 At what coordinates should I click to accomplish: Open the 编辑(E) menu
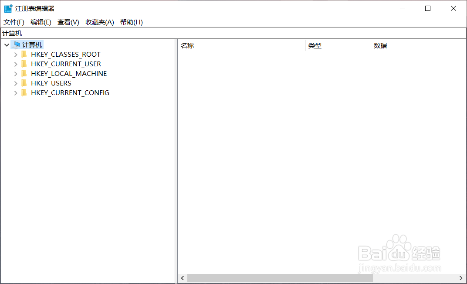point(41,22)
